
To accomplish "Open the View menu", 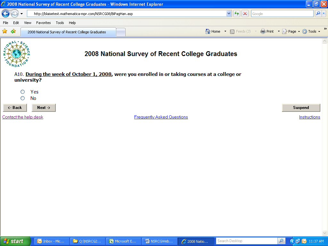I will 28,23.
